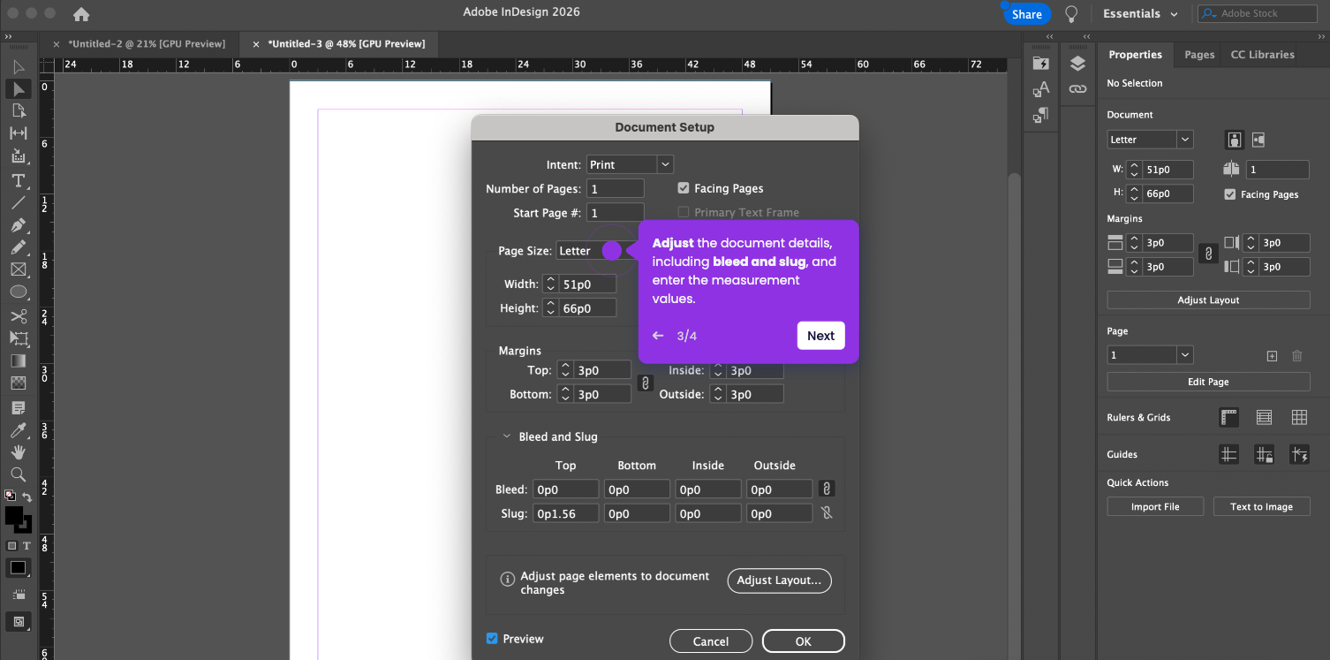Select the Rectangle Frame tool
The image size is (1330, 660).
pyautogui.click(x=19, y=269)
